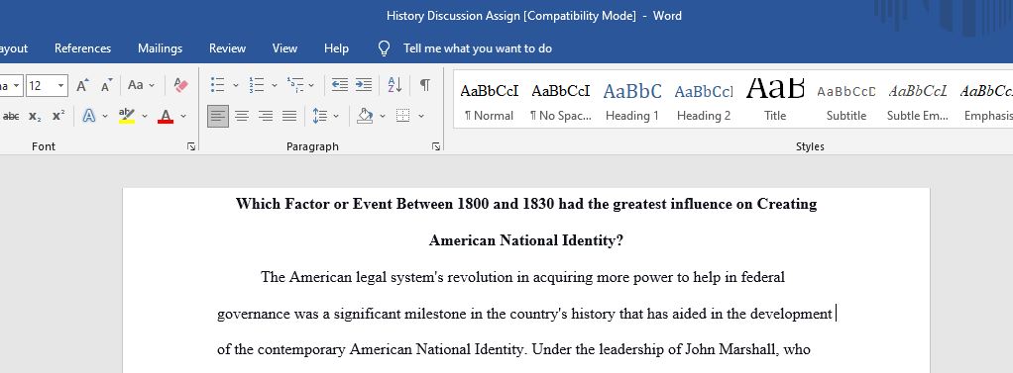Open the Layout tab
The width and height of the screenshot is (1013, 373).
point(14,48)
